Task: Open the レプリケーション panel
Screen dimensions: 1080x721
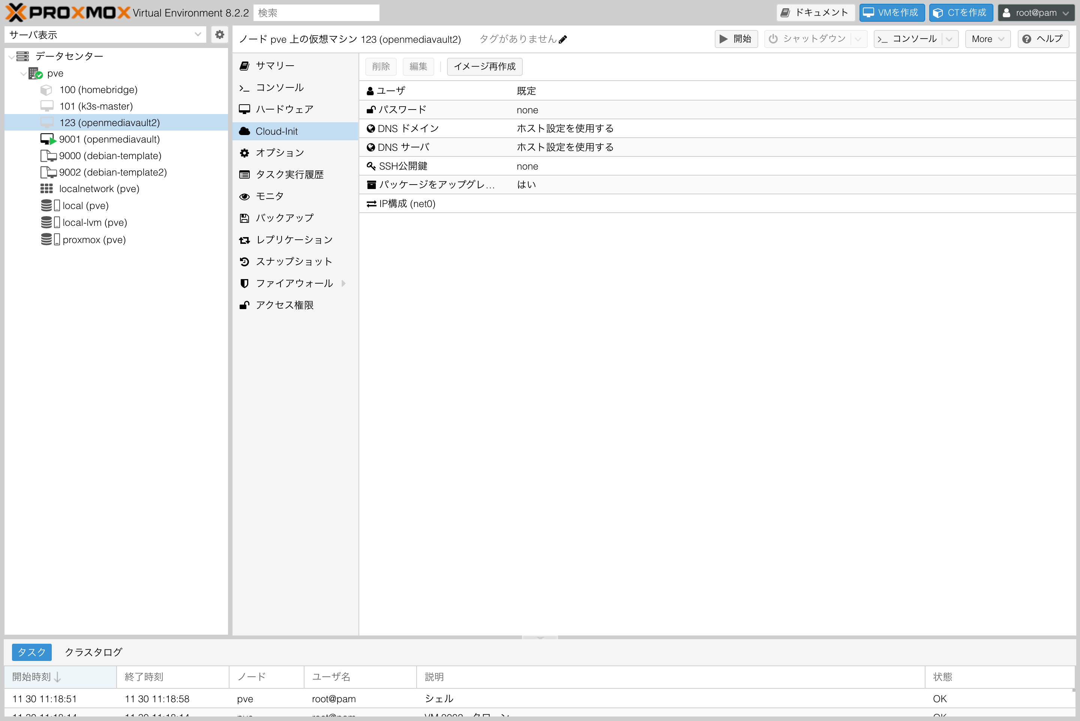Action: (294, 240)
